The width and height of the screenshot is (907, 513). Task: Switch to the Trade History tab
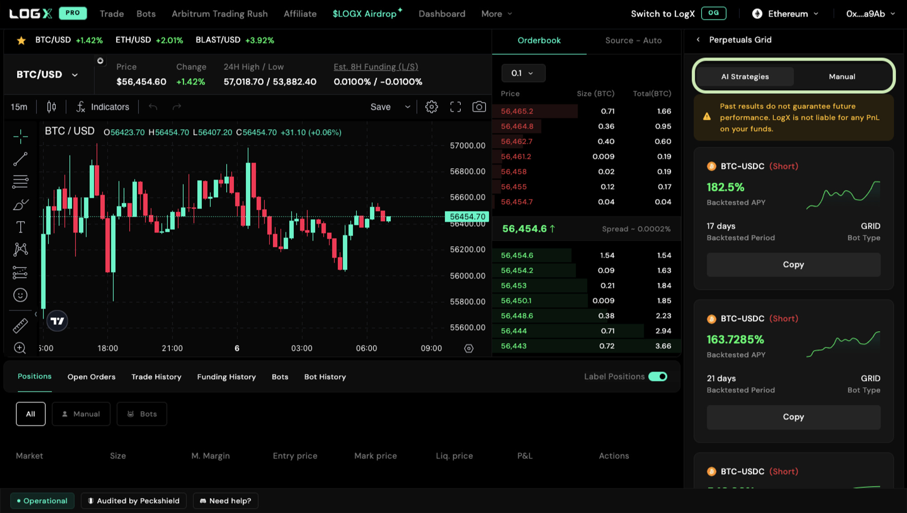coord(156,377)
